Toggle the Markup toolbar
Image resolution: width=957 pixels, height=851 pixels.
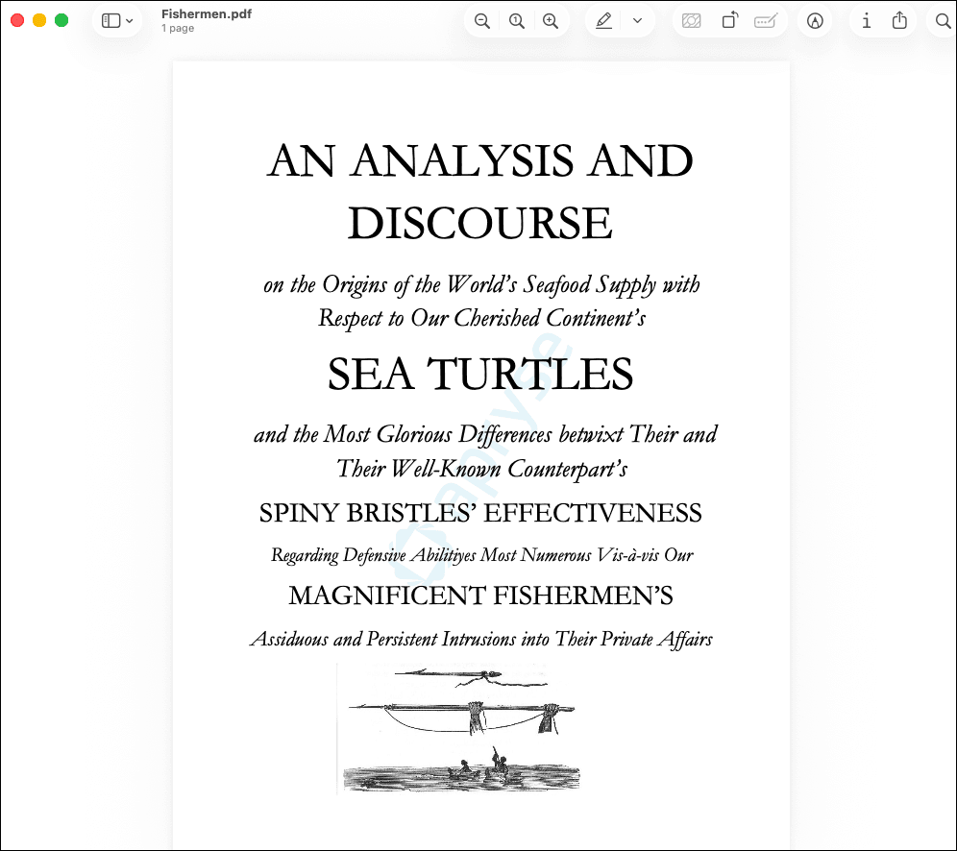coord(815,21)
